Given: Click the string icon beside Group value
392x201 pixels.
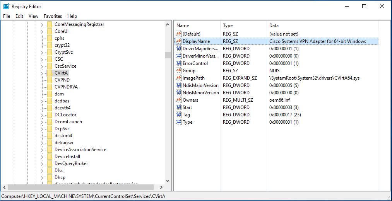Looking at the screenshot, I should (179, 70).
